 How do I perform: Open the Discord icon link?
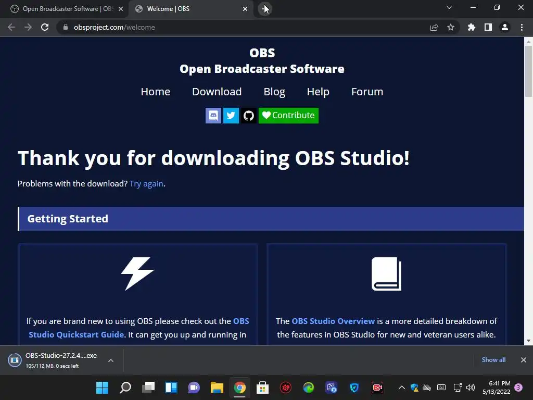coord(213,116)
